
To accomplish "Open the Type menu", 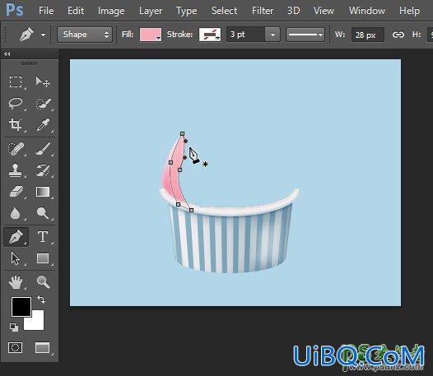I will (x=187, y=11).
